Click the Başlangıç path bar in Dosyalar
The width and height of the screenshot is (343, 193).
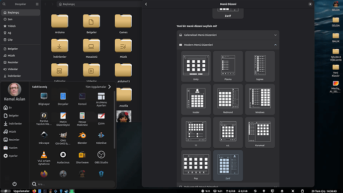(99, 4)
